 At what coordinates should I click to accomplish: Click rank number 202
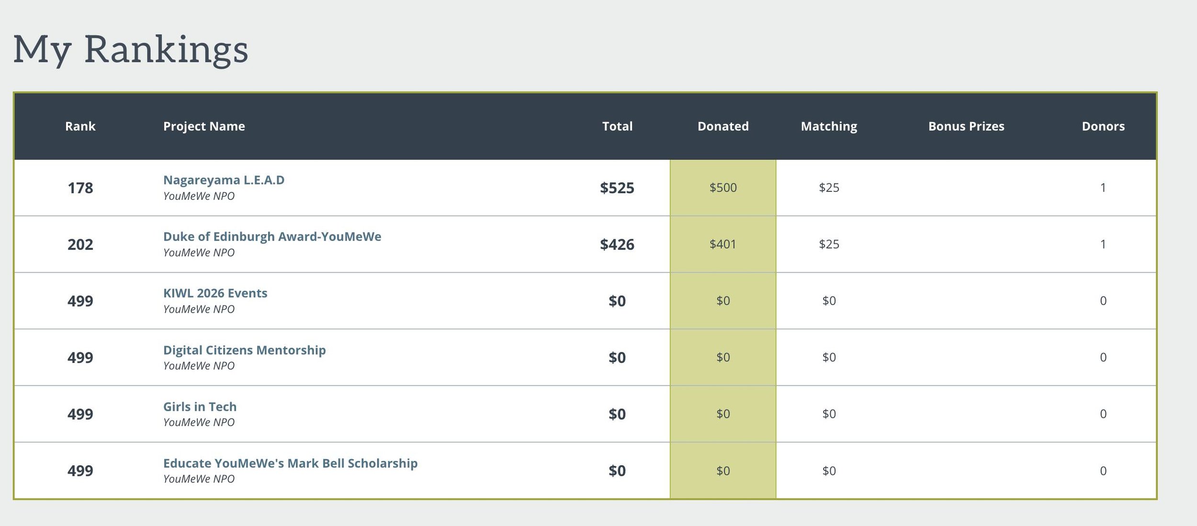pyautogui.click(x=80, y=244)
